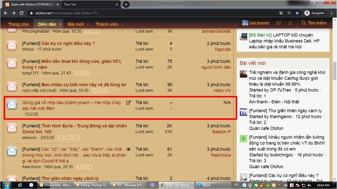Expand the Diễn đàn dropdown arrow
This screenshot has height=189, width=337.
click(61, 24)
